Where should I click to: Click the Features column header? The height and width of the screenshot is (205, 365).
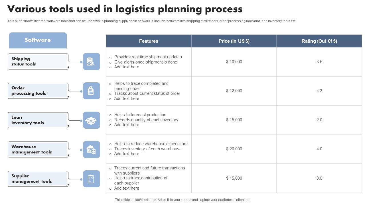tap(149, 41)
